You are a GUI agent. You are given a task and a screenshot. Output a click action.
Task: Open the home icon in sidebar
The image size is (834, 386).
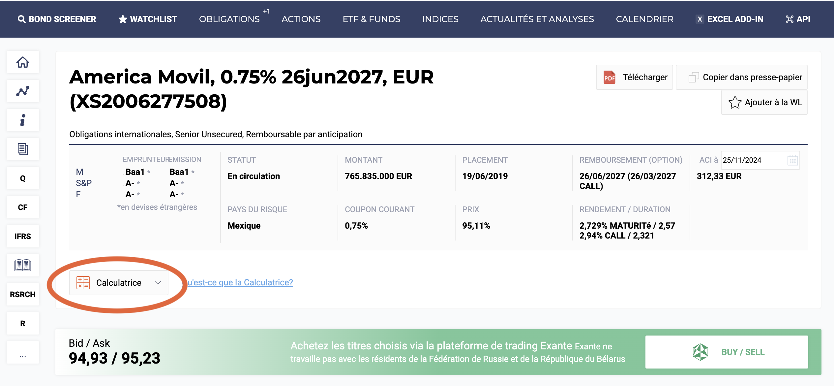(x=23, y=62)
